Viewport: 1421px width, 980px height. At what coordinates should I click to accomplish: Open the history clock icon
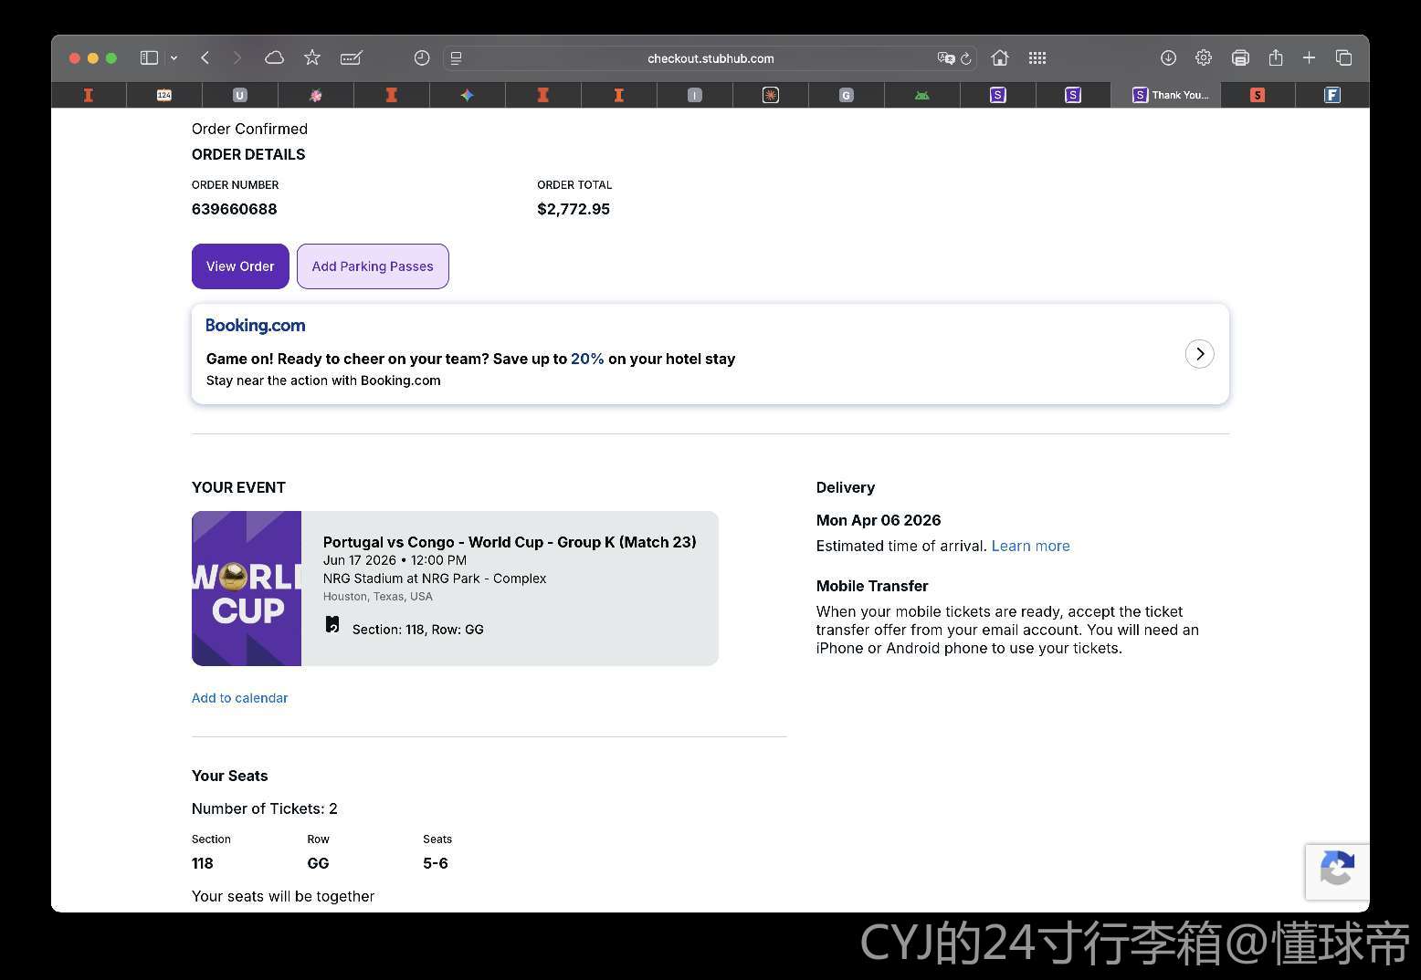click(421, 57)
